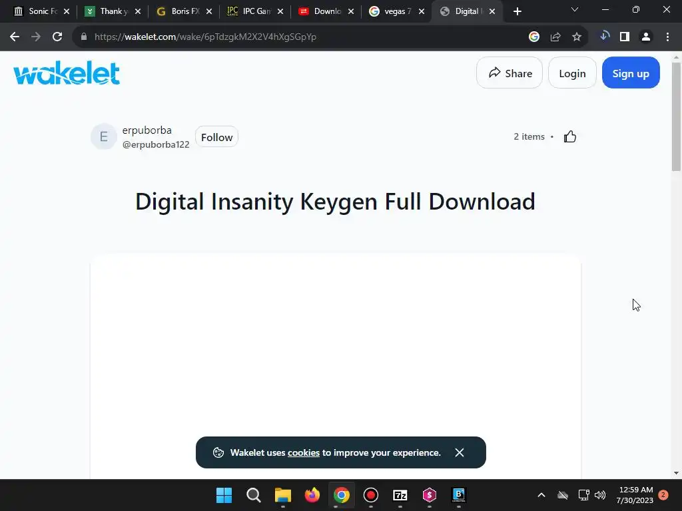Click the blue Sign up button
The height and width of the screenshot is (511, 682).
(631, 73)
